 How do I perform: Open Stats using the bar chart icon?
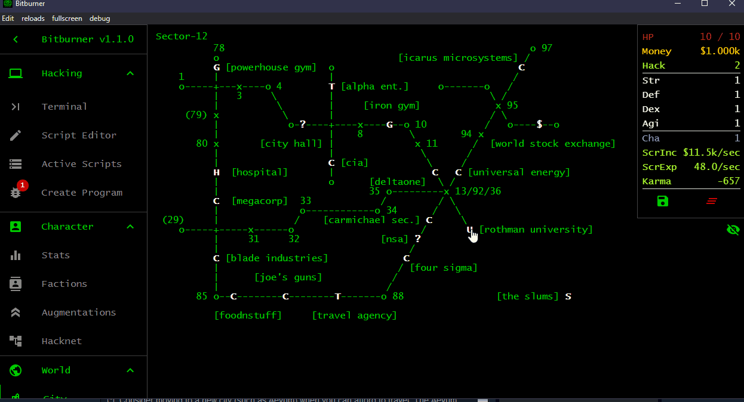[x=16, y=255]
